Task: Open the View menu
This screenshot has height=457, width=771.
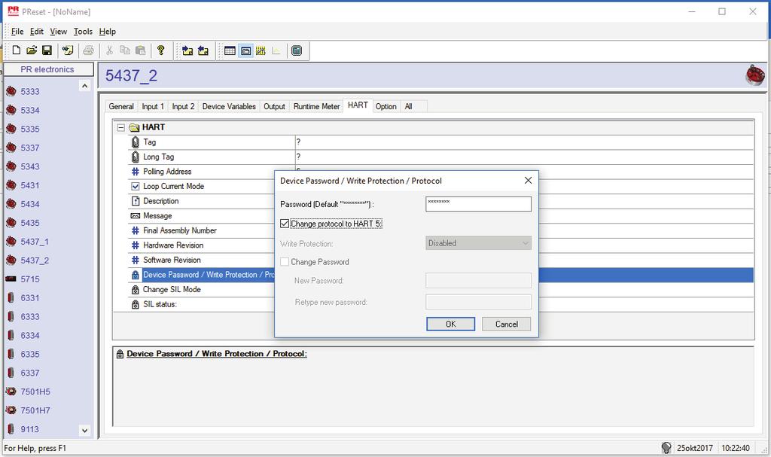Action: [58, 32]
